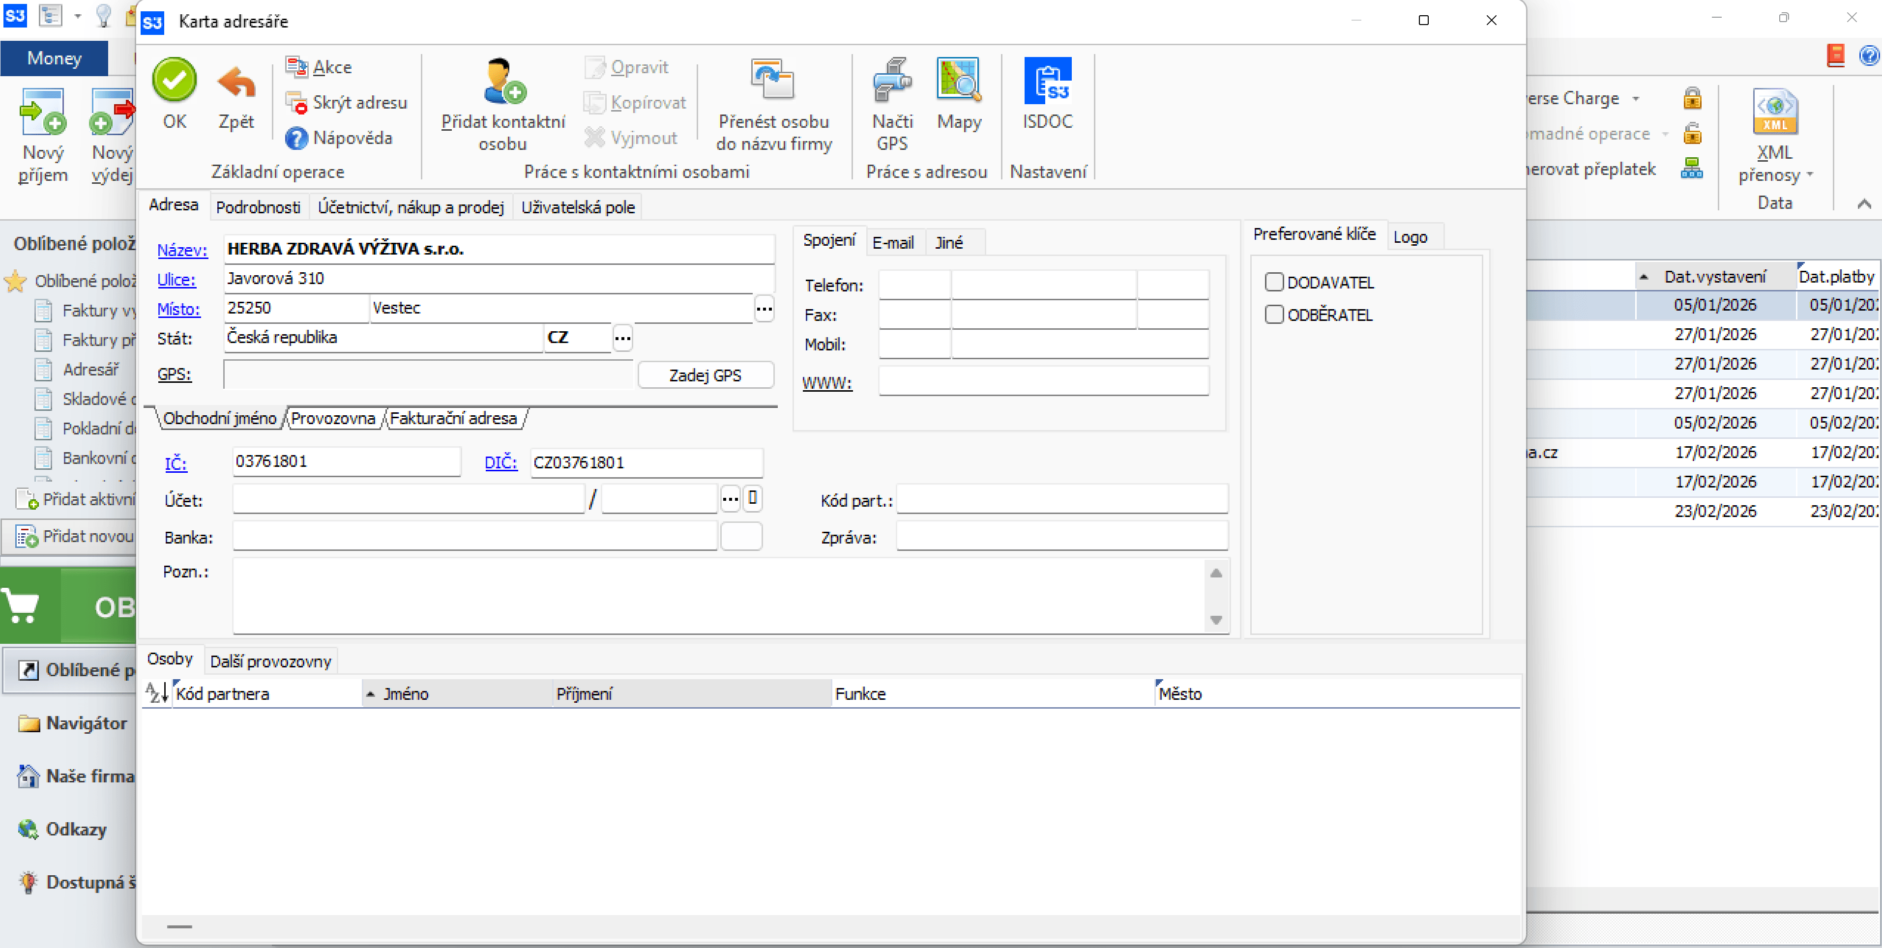Expand the XML přenosy dropdown arrow
The height and width of the screenshot is (948, 1882).
click(x=1810, y=175)
